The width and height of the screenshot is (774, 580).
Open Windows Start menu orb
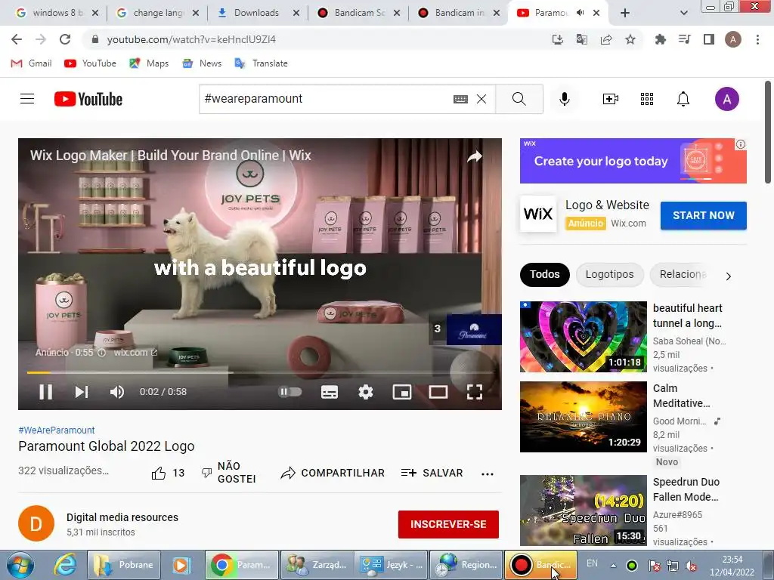tap(20, 565)
